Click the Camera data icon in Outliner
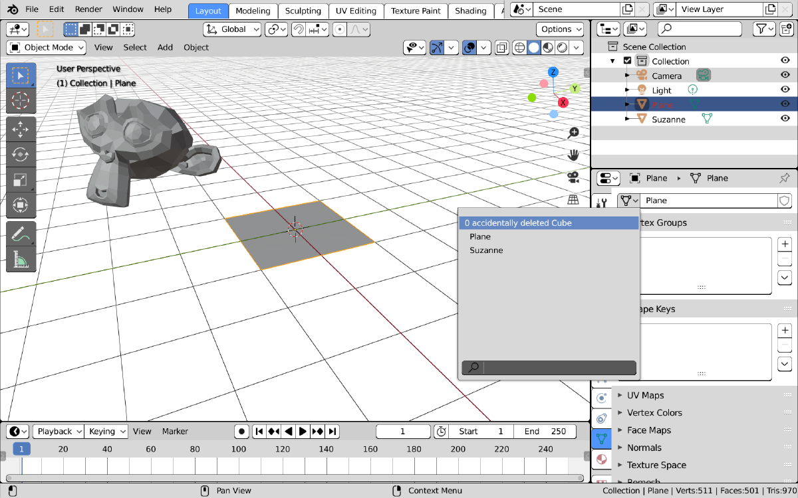Viewport: 798px width, 498px height. 704,76
